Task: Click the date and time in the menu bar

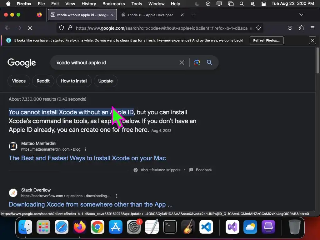Action: pos(292,3)
